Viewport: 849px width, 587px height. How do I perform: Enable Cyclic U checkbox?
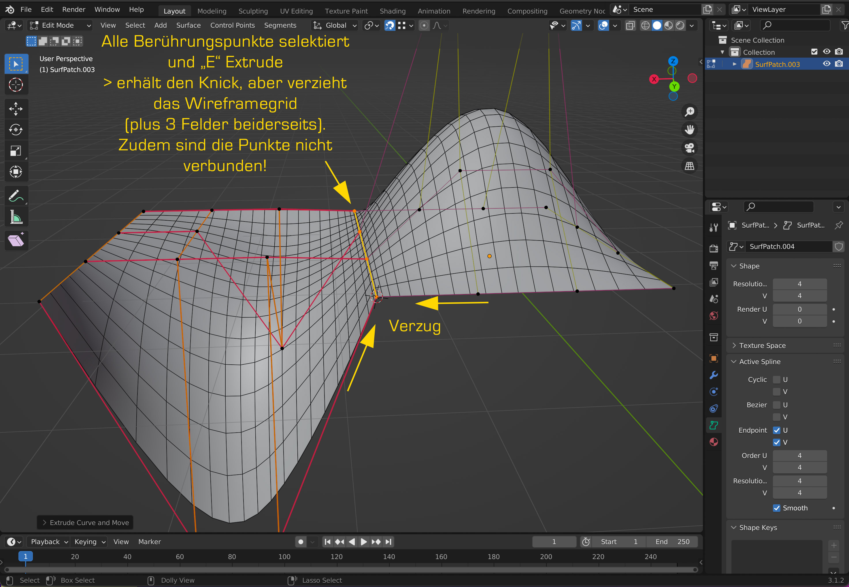point(776,380)
